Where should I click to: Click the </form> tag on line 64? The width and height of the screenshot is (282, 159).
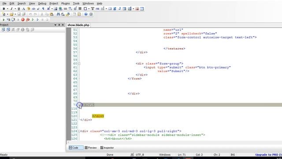[135, 79]
